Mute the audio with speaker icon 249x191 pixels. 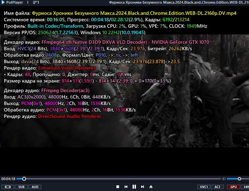tap(224, 179)
